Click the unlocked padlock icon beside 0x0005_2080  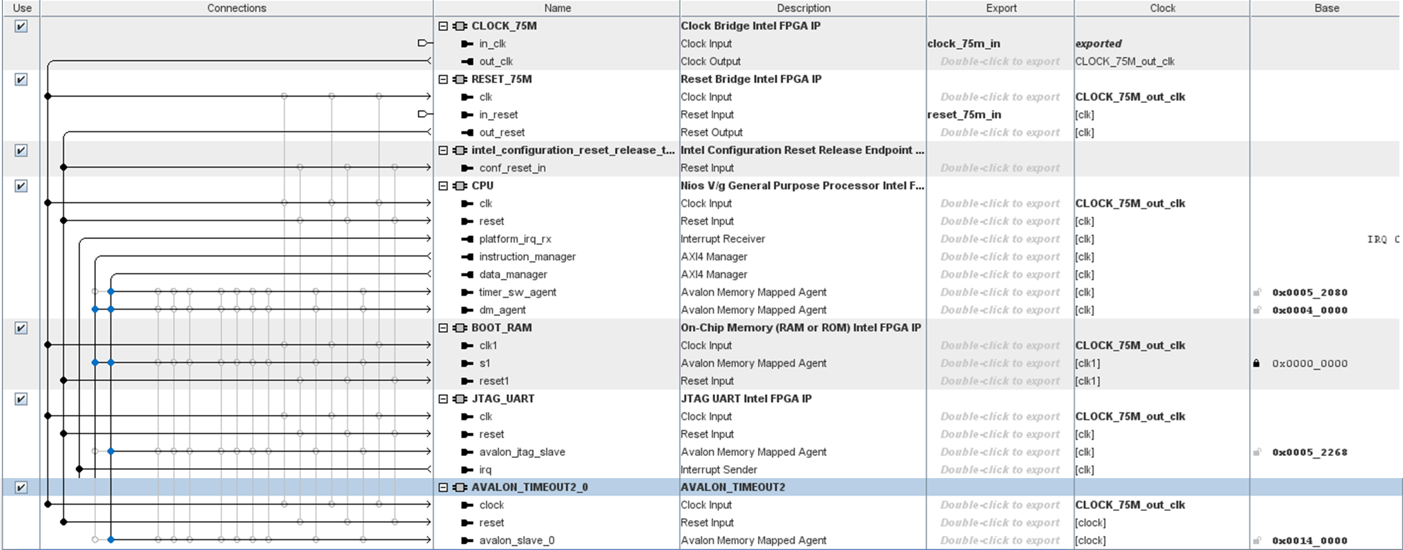click(1257, 292)
